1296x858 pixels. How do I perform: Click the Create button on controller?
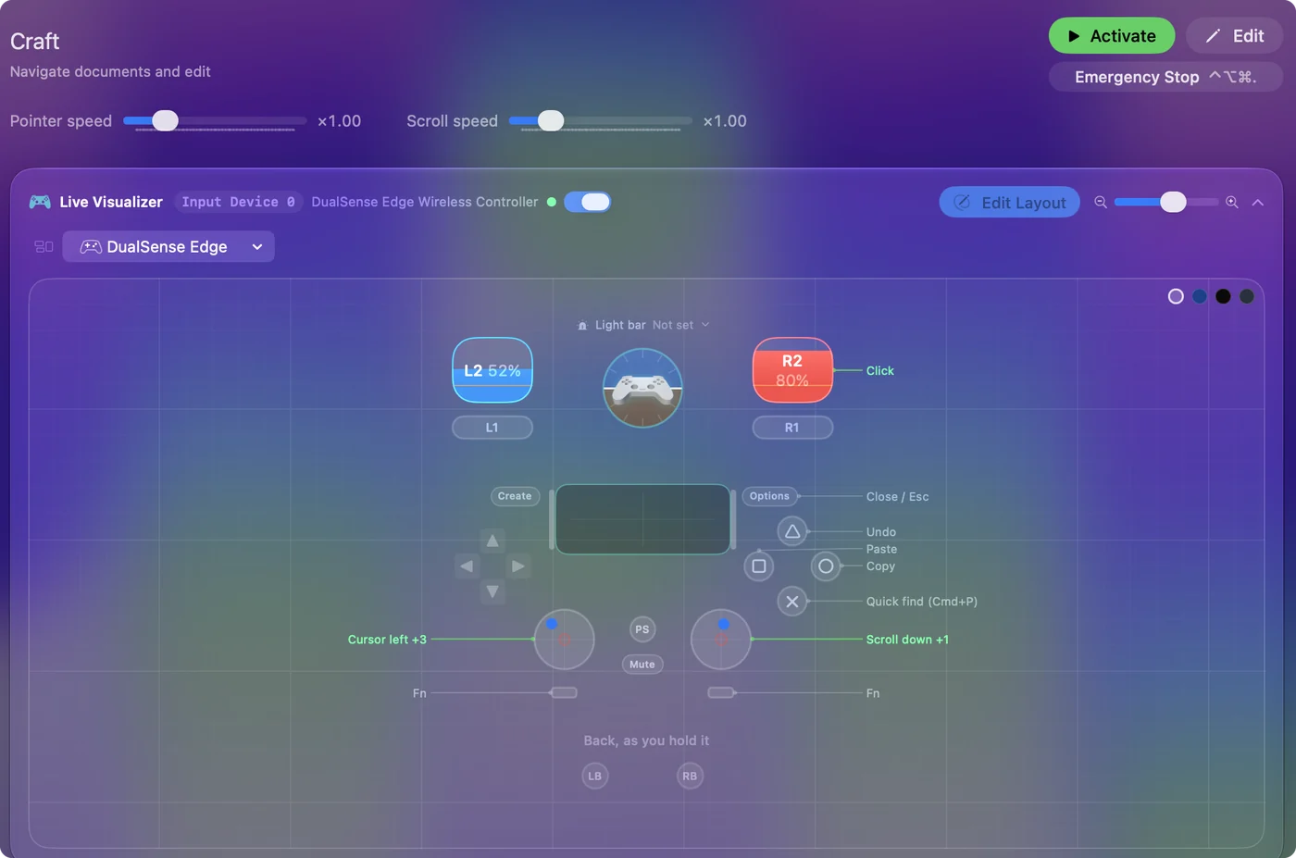point(515,496)
